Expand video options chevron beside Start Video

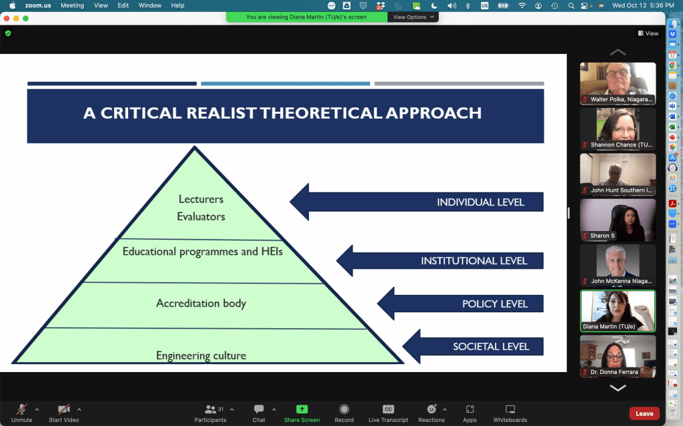point(79,409)
